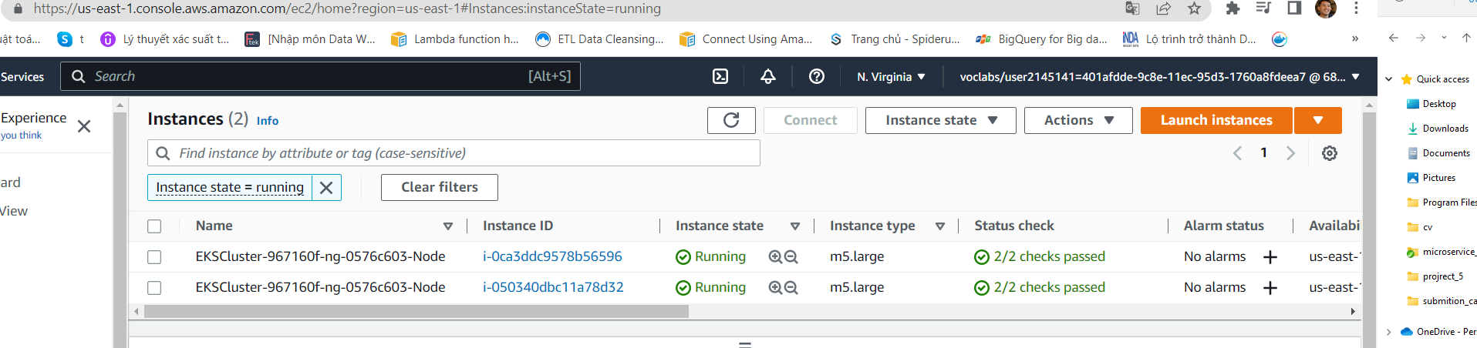Select checkbox for instance i-0ca3ddc9578b56596

(154, 257)
